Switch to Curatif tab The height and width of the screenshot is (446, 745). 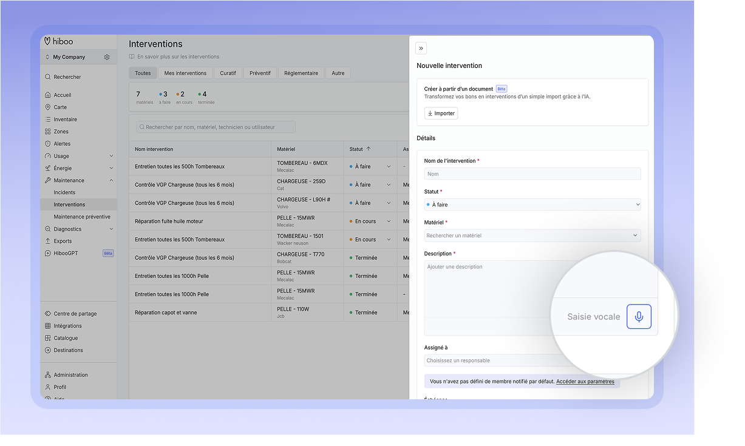pyautogui.click(x=228, y=73)
